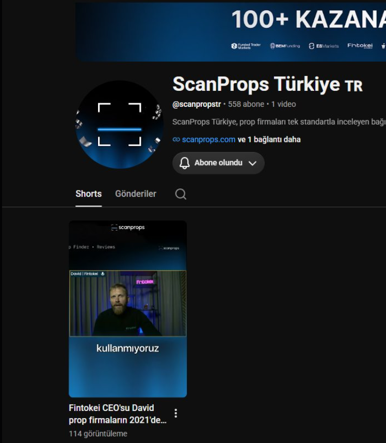The image size is (386, 443).
Task: Click the link chain icon beside scanprops.com
Action: 176,139
